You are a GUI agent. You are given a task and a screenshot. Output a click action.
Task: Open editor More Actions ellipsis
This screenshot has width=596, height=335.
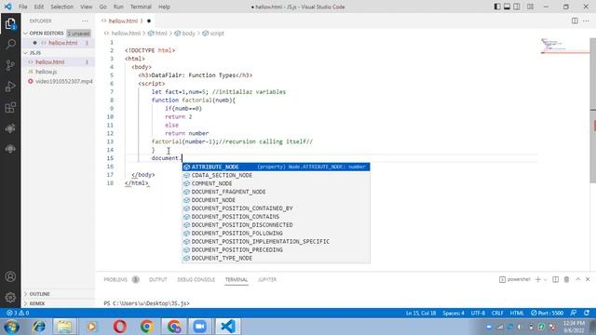(x=586, y=20)
